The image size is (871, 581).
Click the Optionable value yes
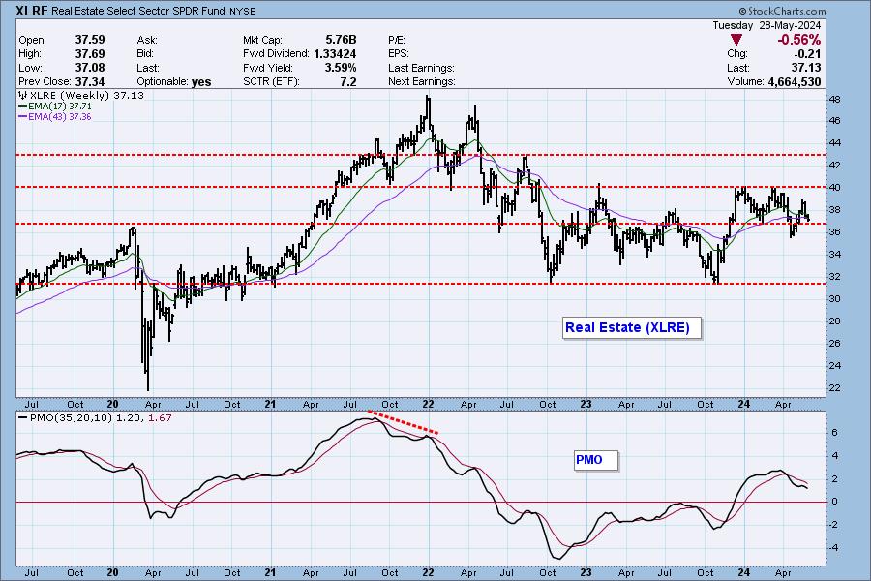coord(201,82)
